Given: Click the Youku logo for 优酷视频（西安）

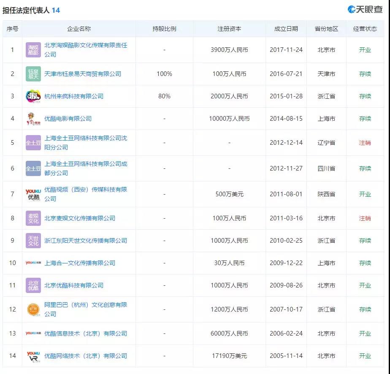Looking at the screenshot, I should (x=33, y=194).
